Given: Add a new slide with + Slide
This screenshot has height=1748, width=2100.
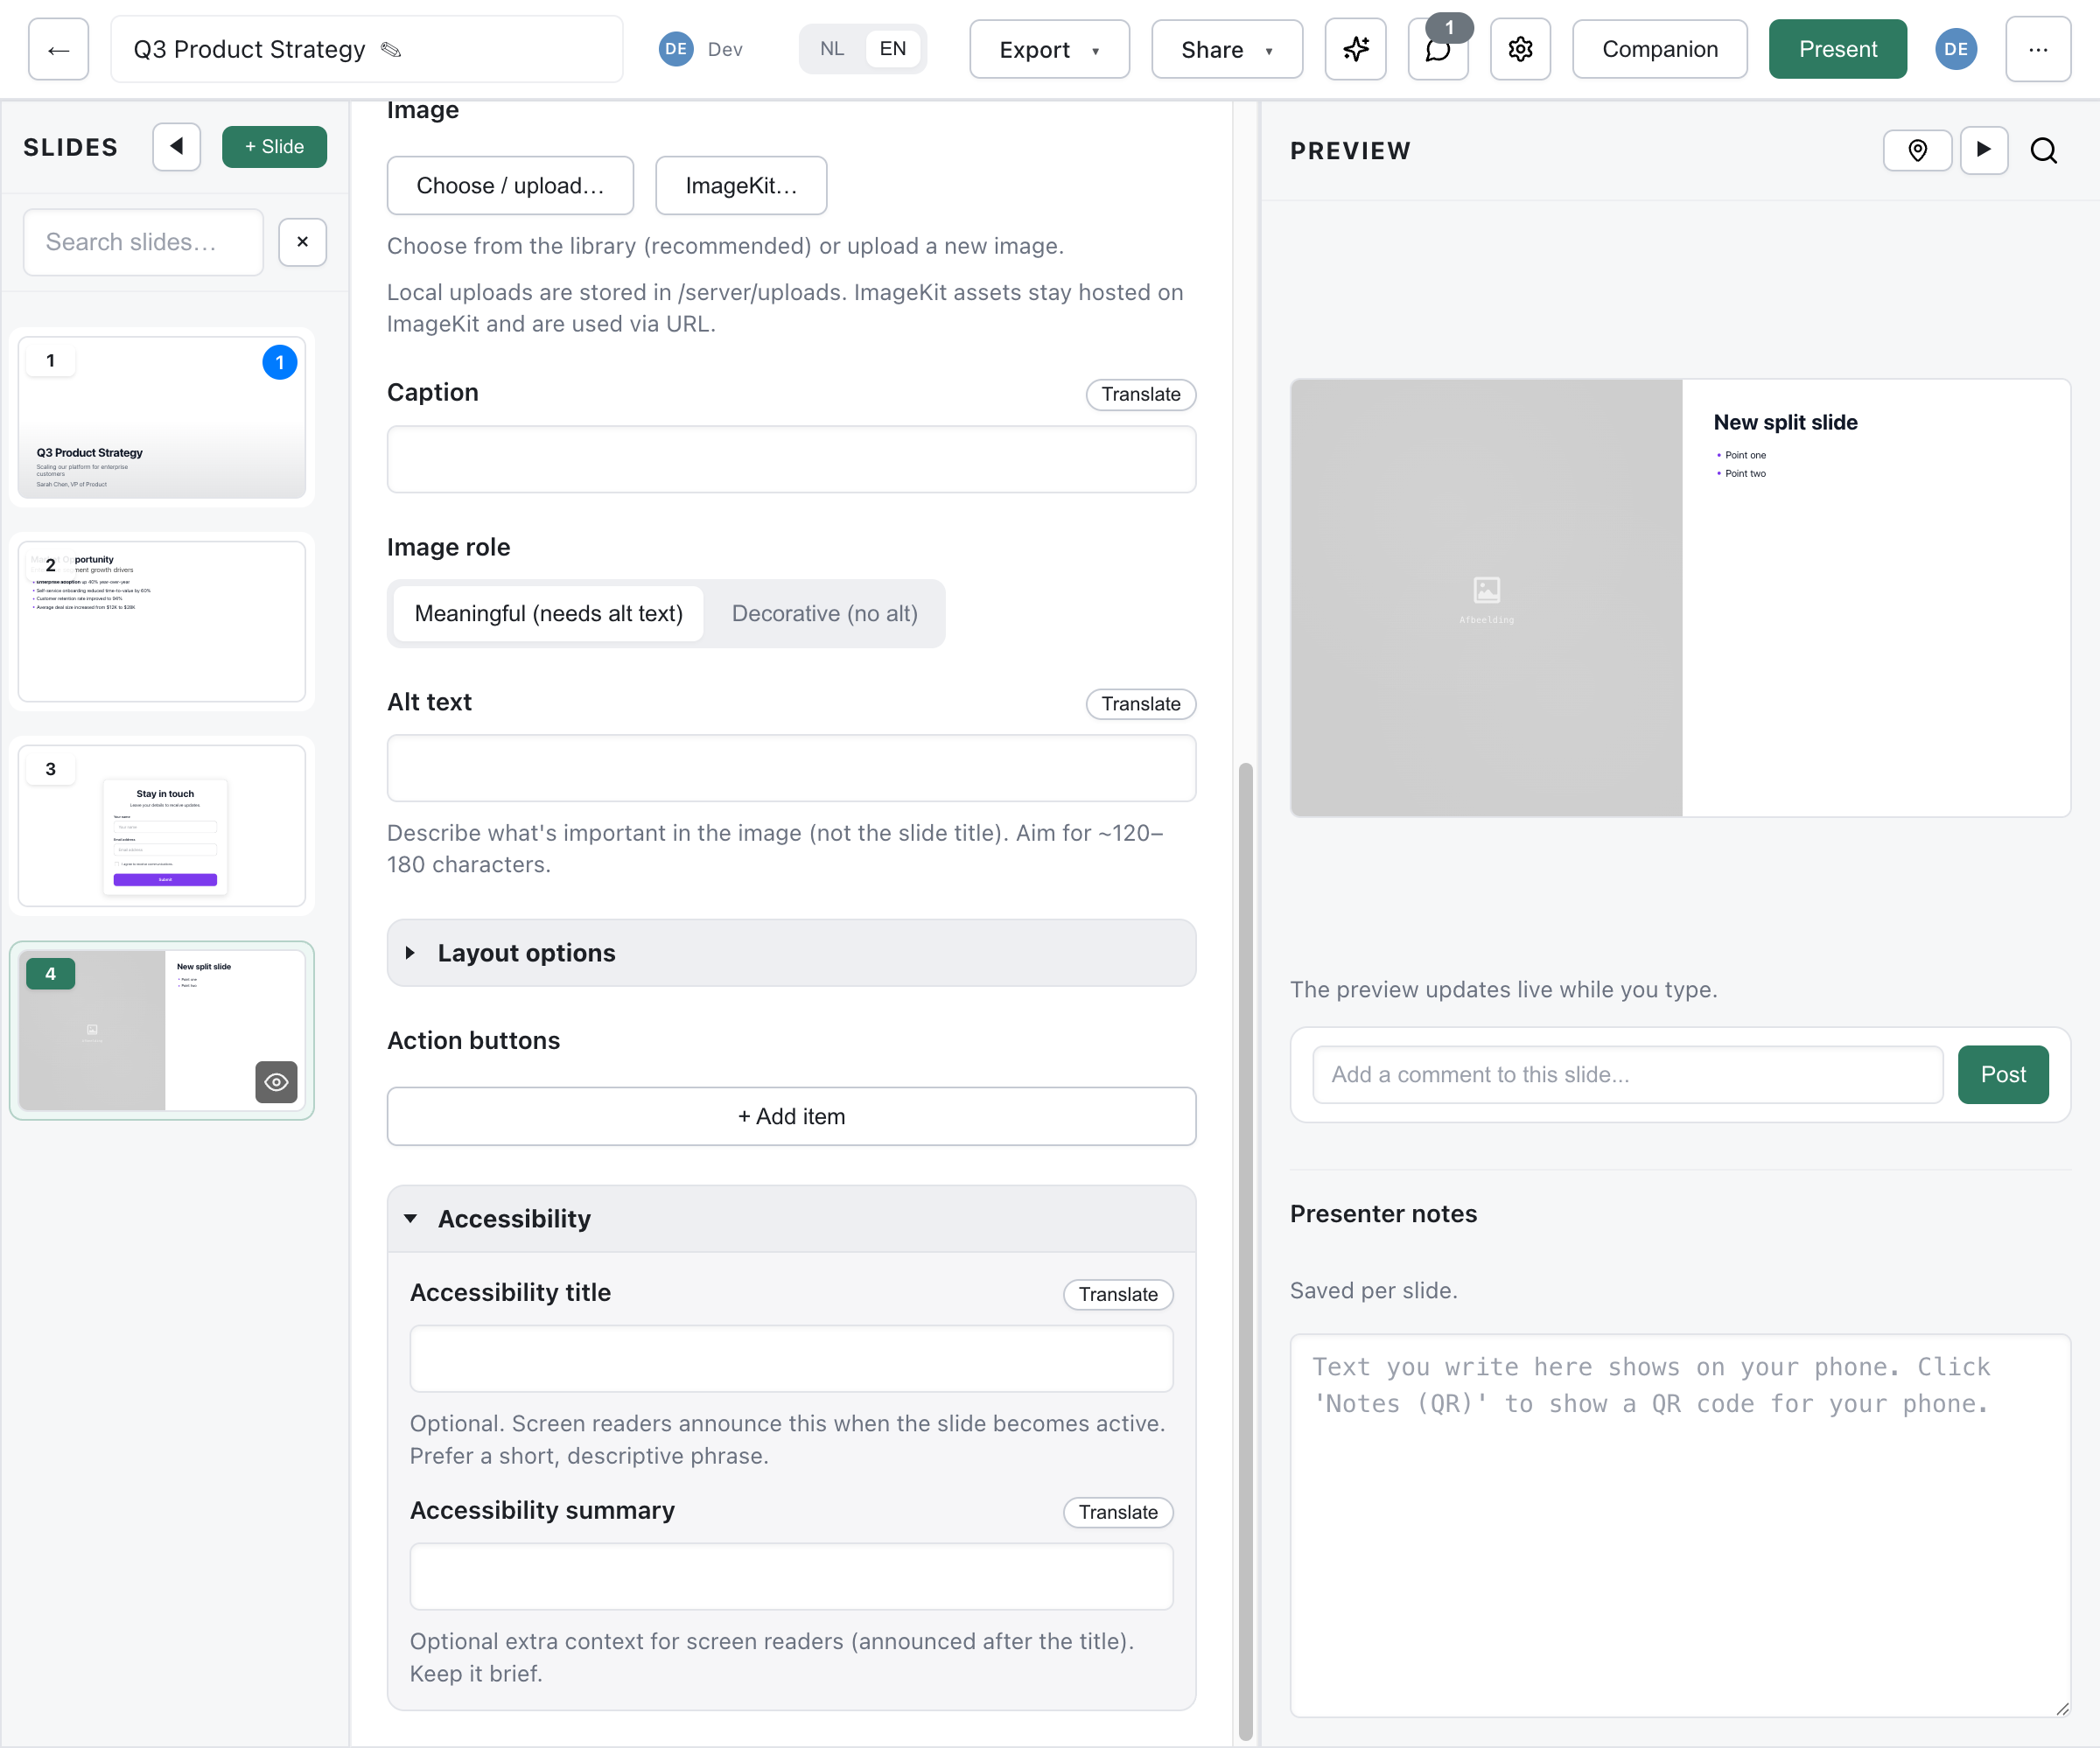Looking at the screenshot, I should point(274,147).
